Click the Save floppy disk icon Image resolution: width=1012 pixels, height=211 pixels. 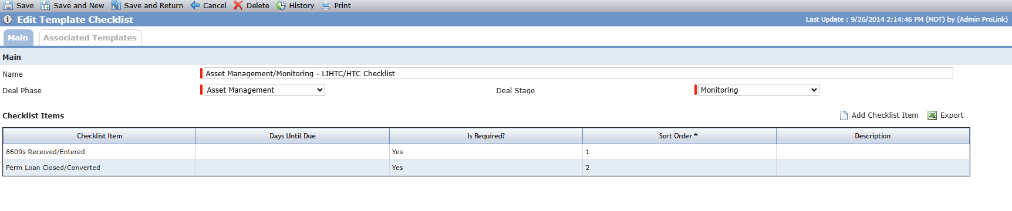click(8, 5)
